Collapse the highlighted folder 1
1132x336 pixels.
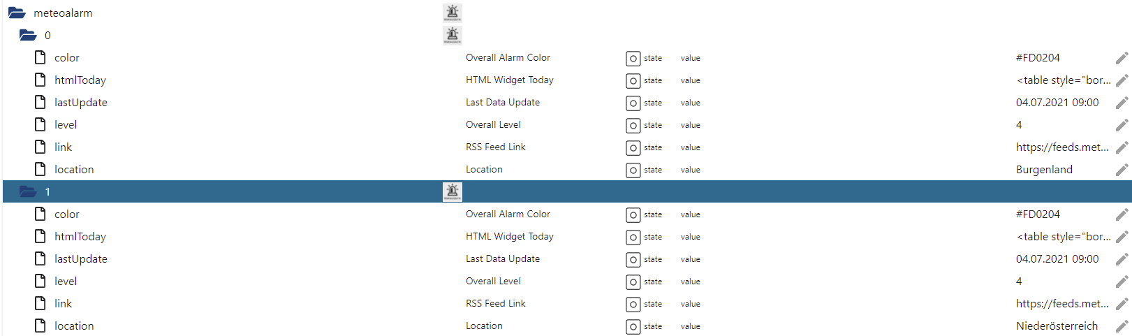tap(28, 191)
